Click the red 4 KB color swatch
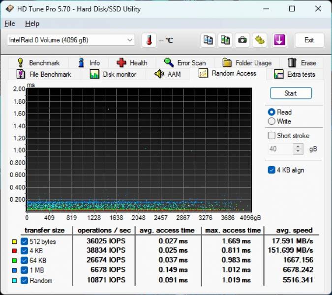This screenshot has height=295, width=332. point(14,251)
